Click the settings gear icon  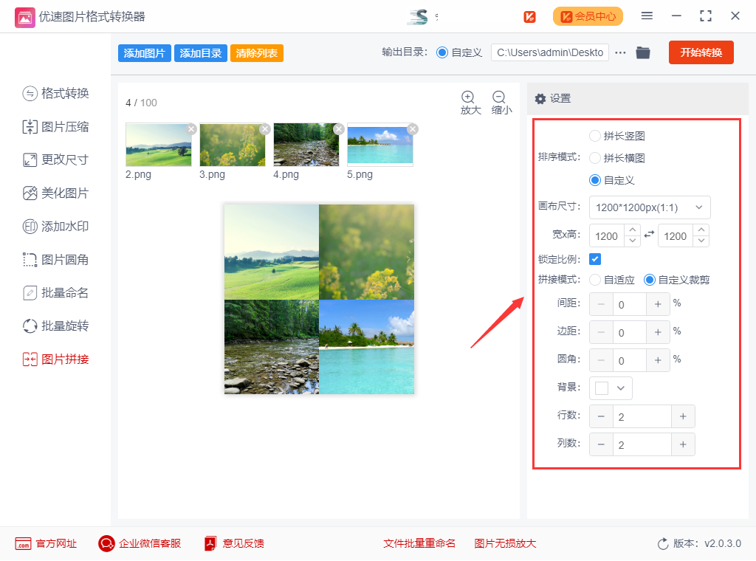(540, 99)
